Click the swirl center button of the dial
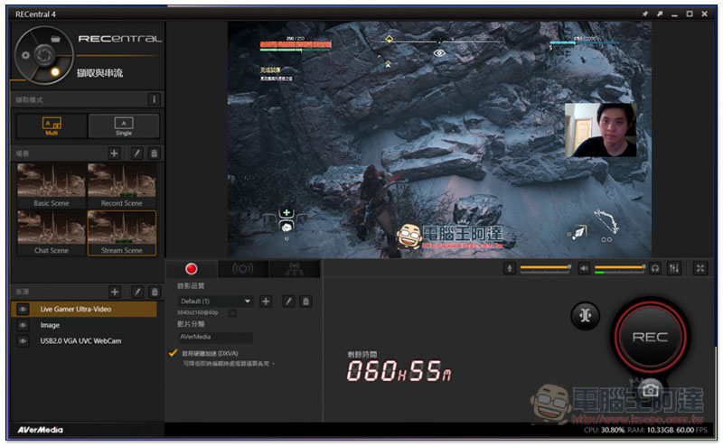This screenshot has width=723, height=446. 44,55
